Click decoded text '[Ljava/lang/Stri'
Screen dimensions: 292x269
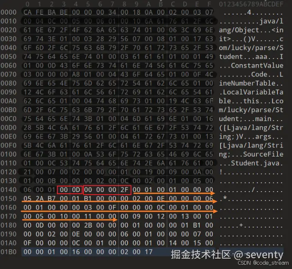click(x=251, y=145)
